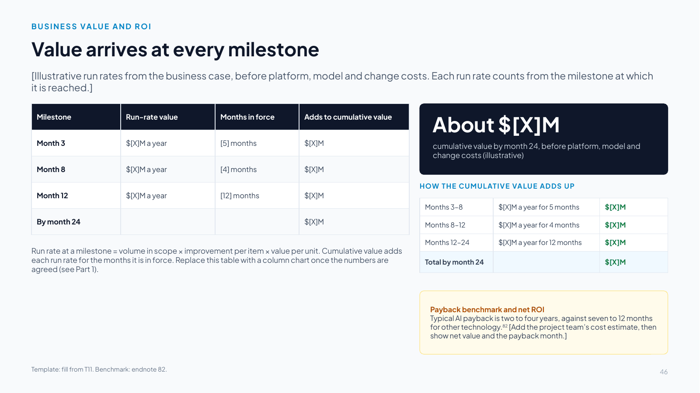Screen dimensions: 700x393
Task: Click the '[12] months' cell
Action: click(x=240, y=196)
